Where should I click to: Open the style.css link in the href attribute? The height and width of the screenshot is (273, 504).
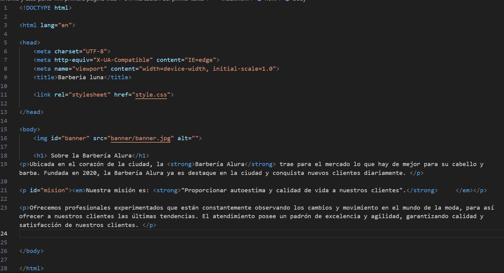coord(151,95)
